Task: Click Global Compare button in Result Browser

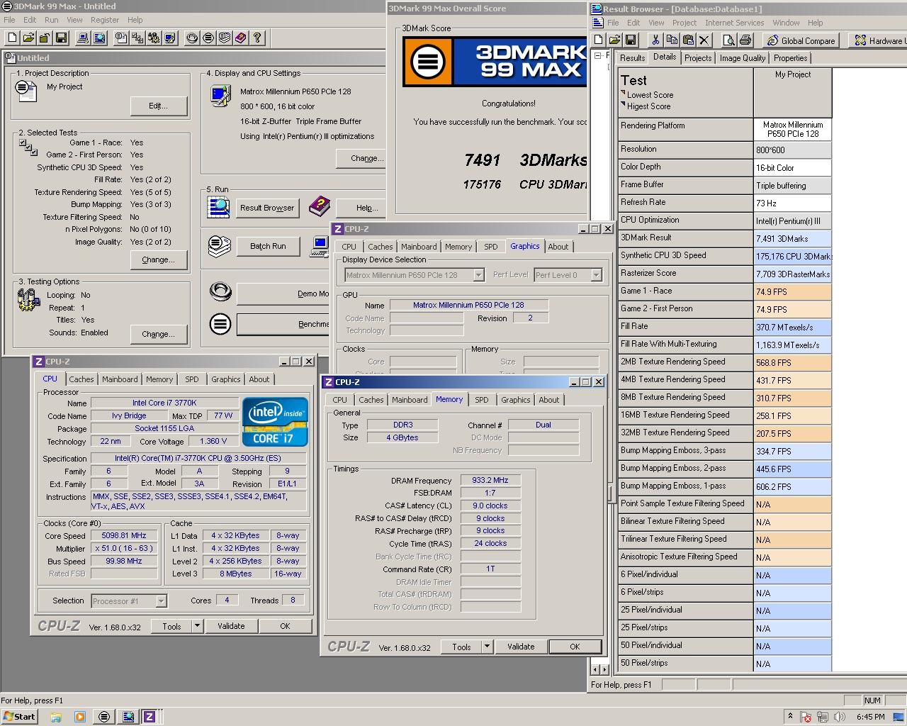Action: coord(801,40)
